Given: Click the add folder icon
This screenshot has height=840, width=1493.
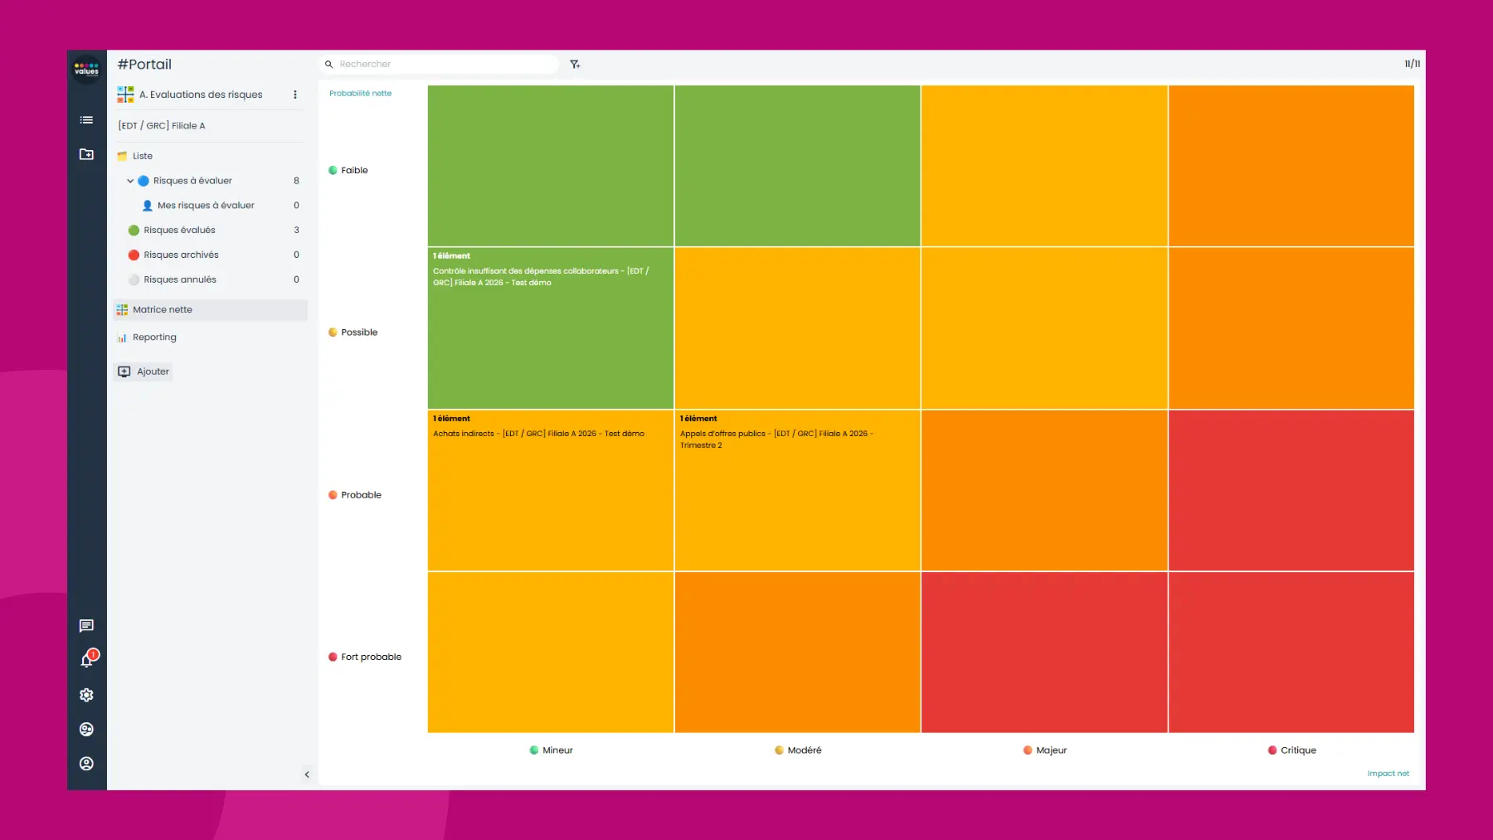Looking at the screenshot, I should point(85,154).
